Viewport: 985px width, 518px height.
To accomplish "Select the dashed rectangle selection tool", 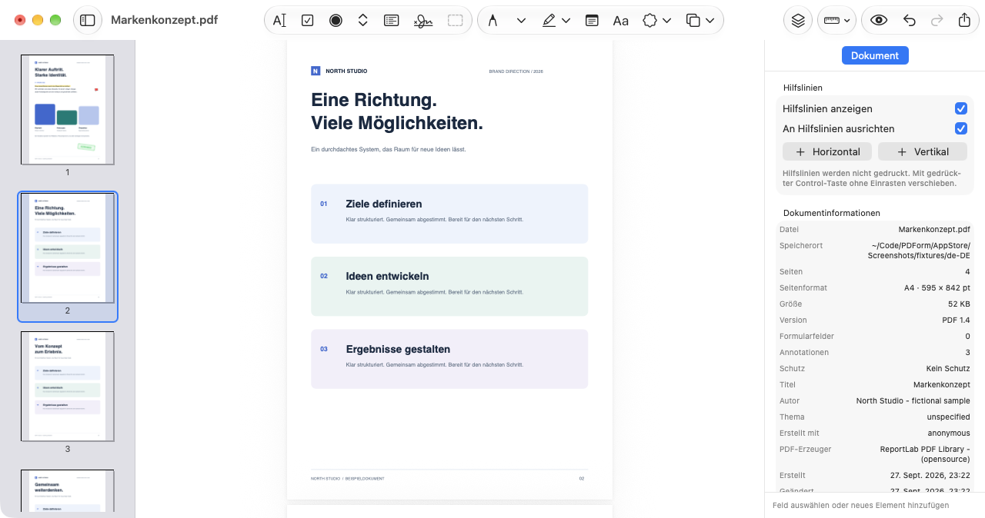I will 456,21.
